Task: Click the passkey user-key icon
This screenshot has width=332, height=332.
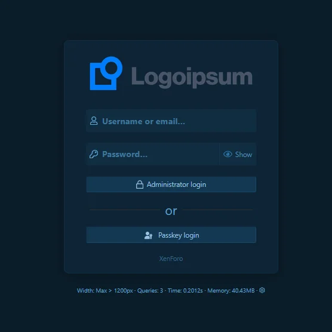Action: pos(148,235)
